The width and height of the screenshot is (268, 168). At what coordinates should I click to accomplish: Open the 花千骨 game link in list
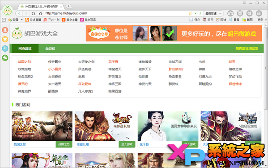pos(113,62)
